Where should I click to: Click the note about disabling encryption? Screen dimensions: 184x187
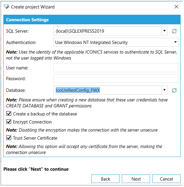tap(82, 130)
